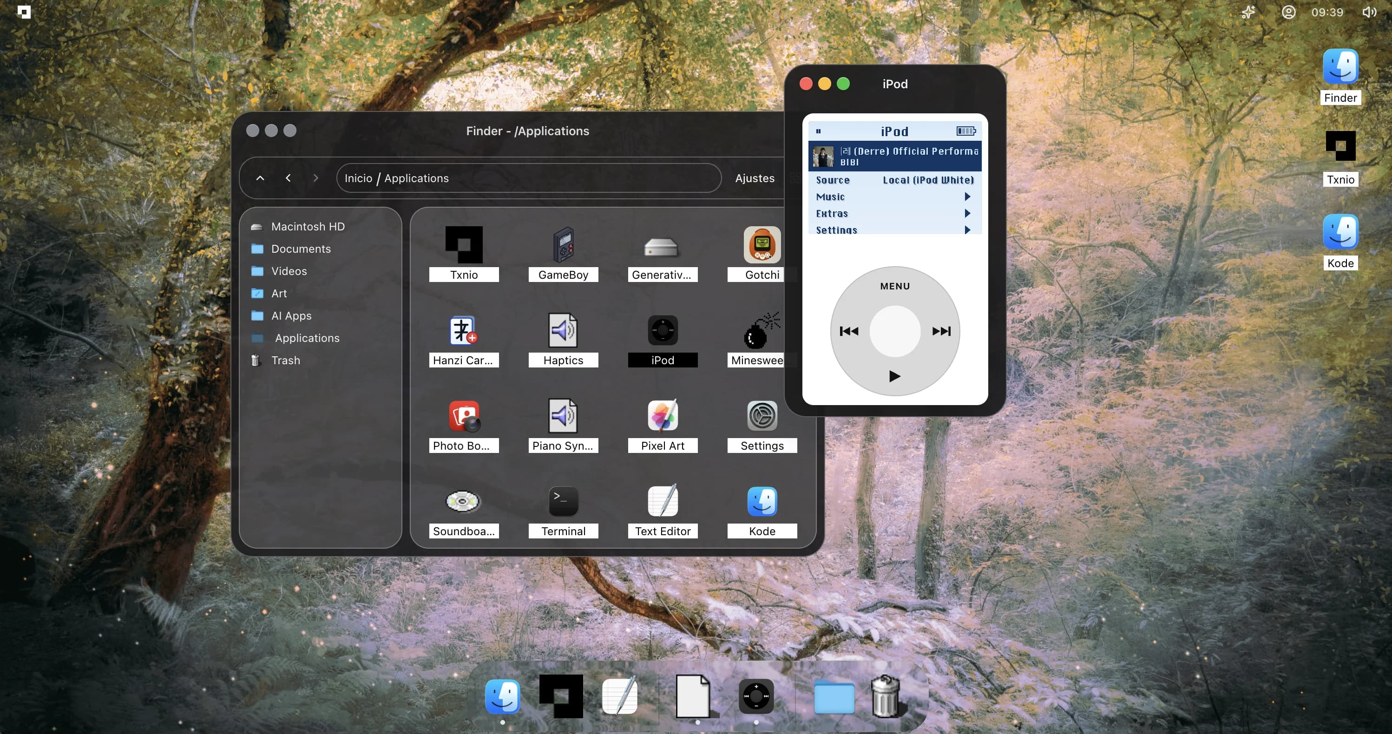The width and height of the screenshot is (1392, 734).
Task: Click the Source row on the iPod screen
Action: click(x=894, y=180)
